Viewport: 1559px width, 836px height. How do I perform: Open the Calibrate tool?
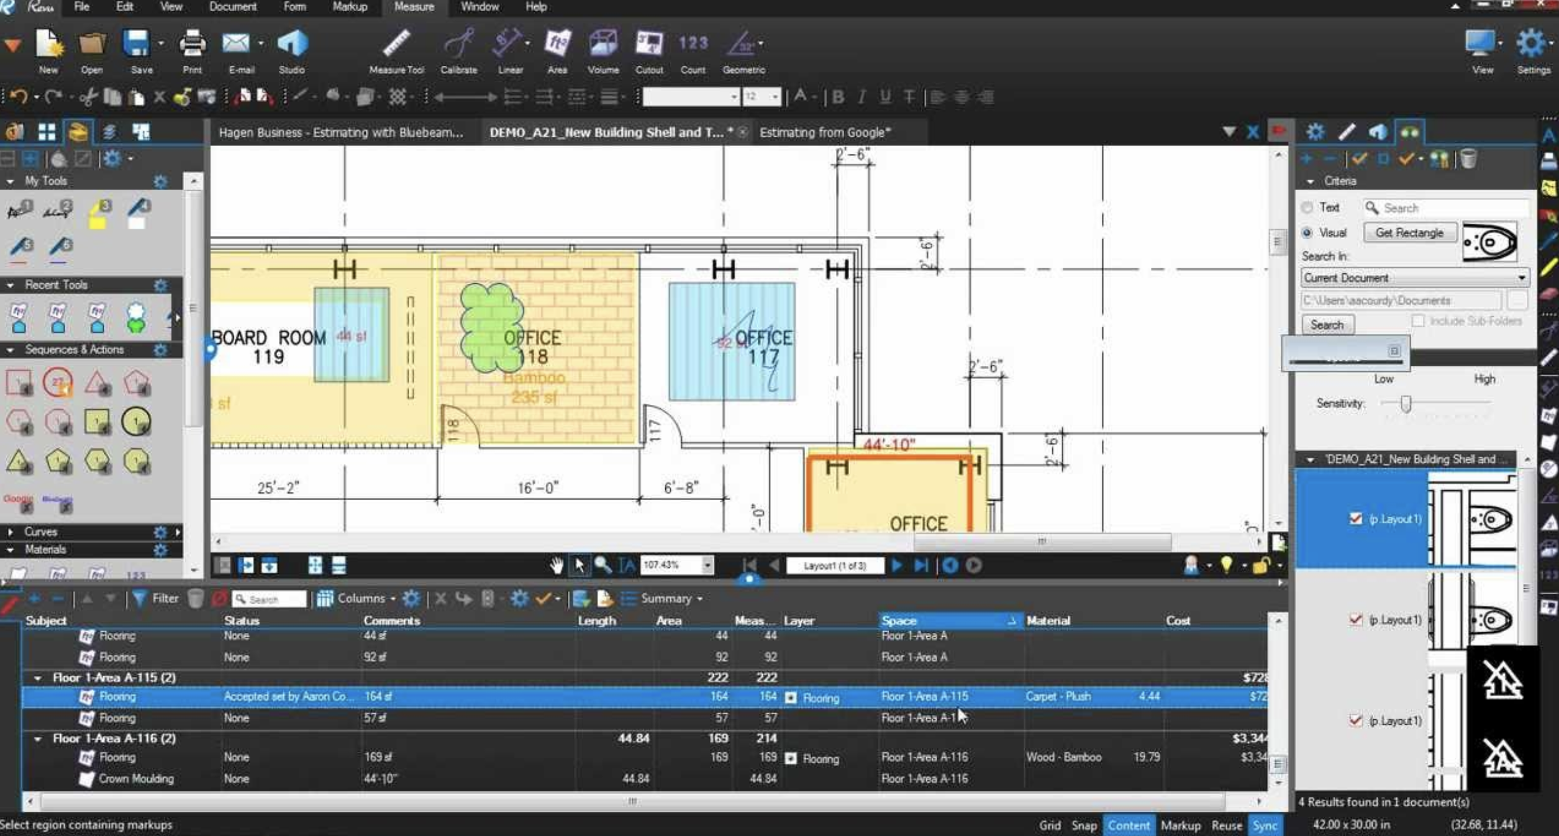(x=458, y=50)
